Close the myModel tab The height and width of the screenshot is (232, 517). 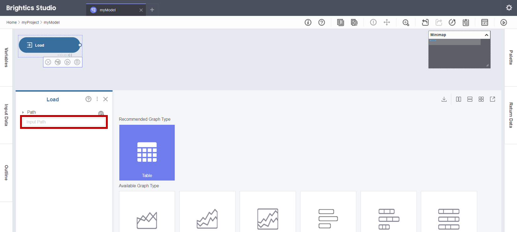141,10
